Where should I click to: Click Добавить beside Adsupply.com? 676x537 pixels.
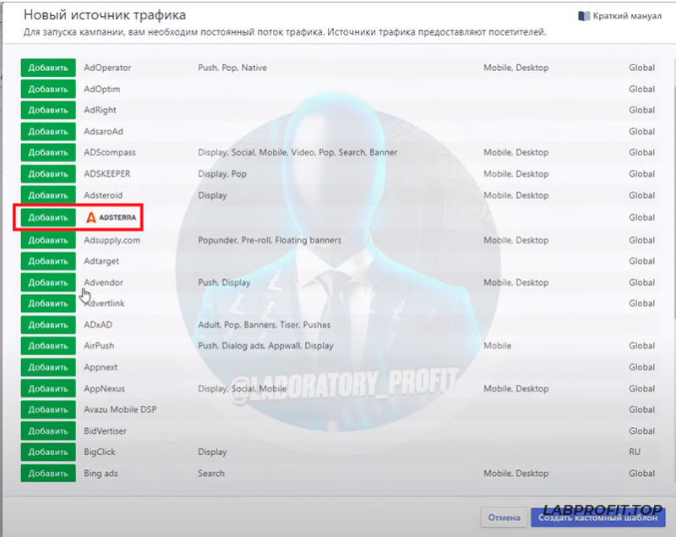tap(48, 240)
